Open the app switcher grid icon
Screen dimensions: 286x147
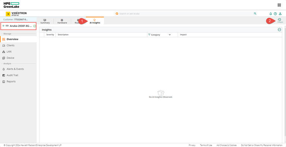click(x=279, y=5)
